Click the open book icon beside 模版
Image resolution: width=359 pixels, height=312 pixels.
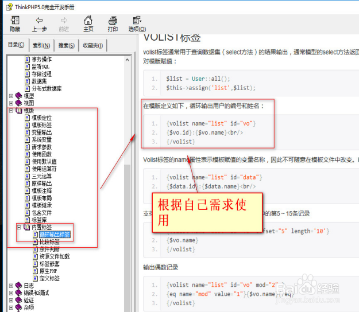(x=19, y=111)
